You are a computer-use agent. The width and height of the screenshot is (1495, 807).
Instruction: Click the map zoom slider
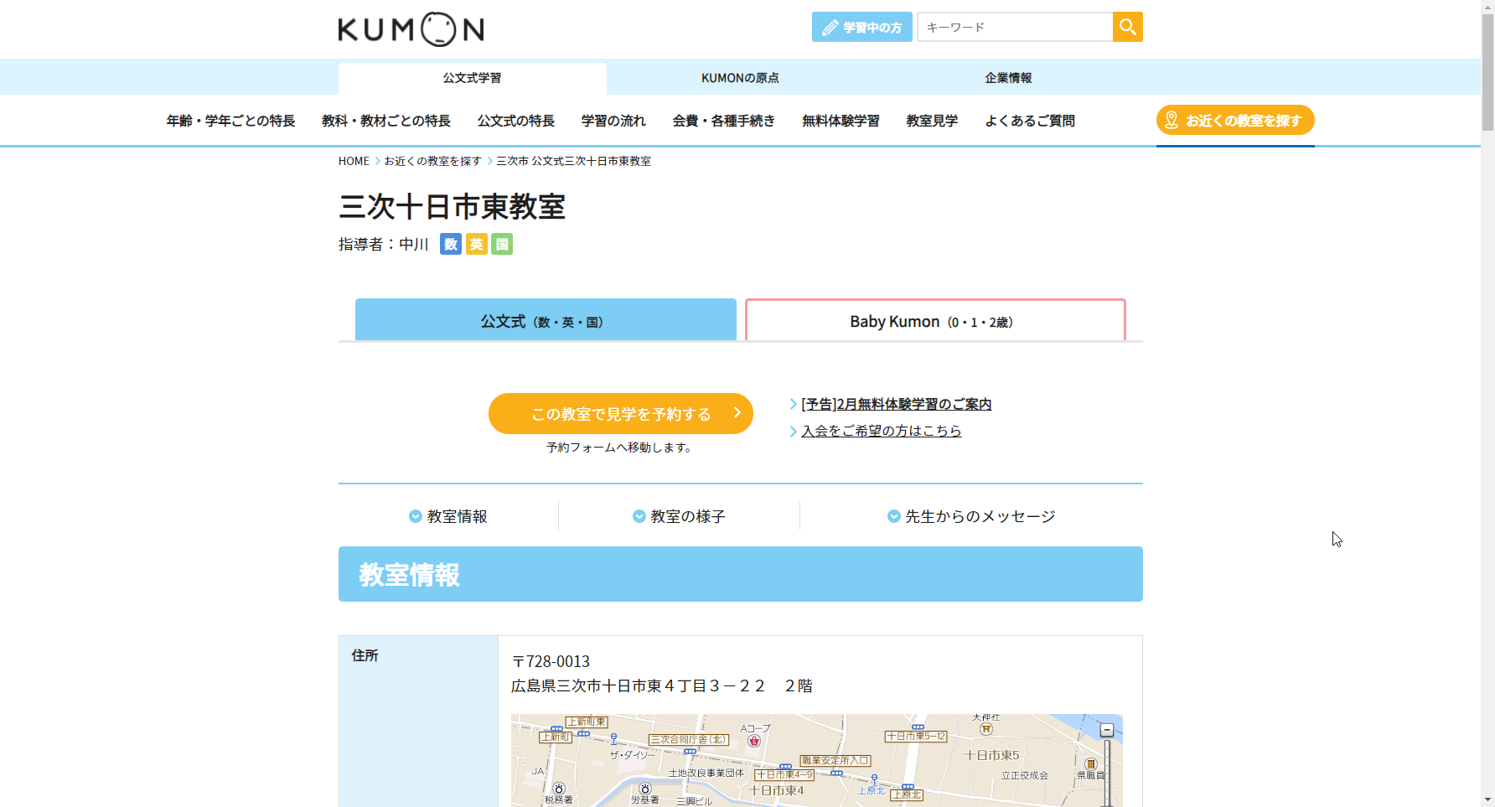point(1107,773)
